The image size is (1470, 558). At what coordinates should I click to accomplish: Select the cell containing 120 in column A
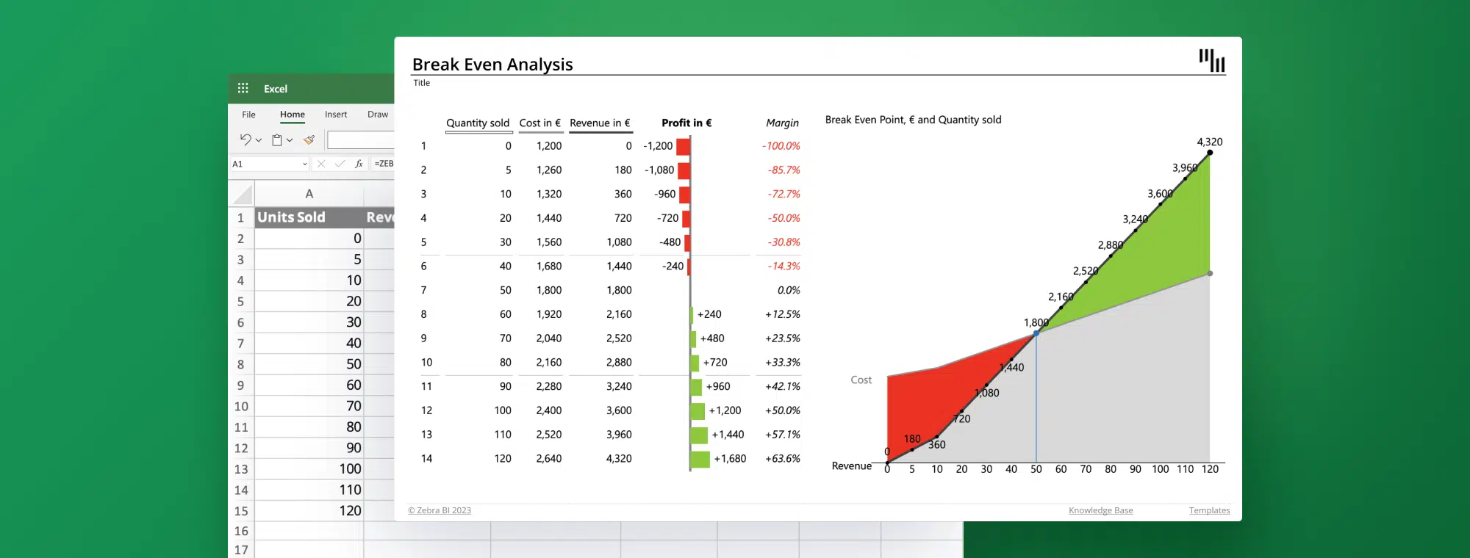click(x=309, y=510)
